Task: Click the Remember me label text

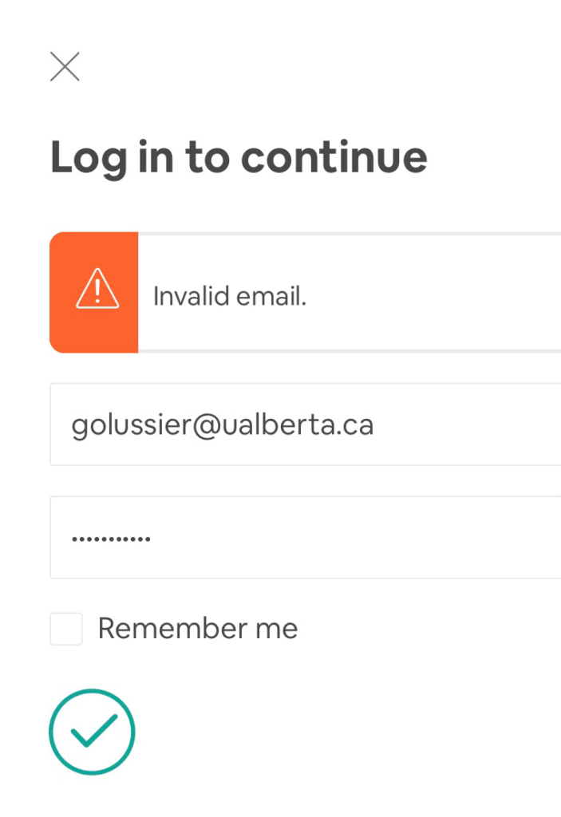Action: point(198,629)
